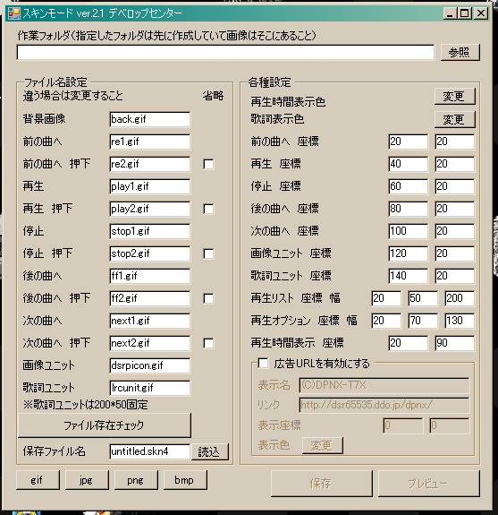Enable 広告URLを有効にする checkbox
This screenshot has height=515, width=498.
click(263, 364)
